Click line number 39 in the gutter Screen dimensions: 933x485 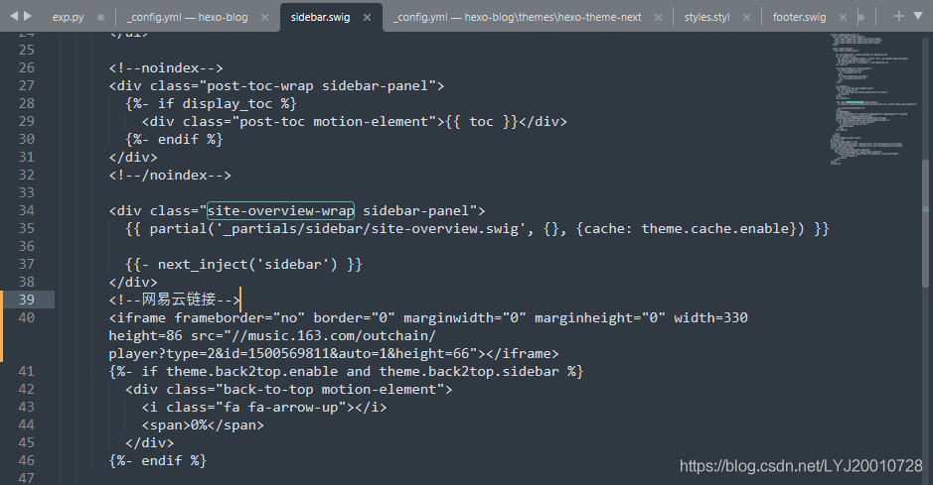point(27,300)
